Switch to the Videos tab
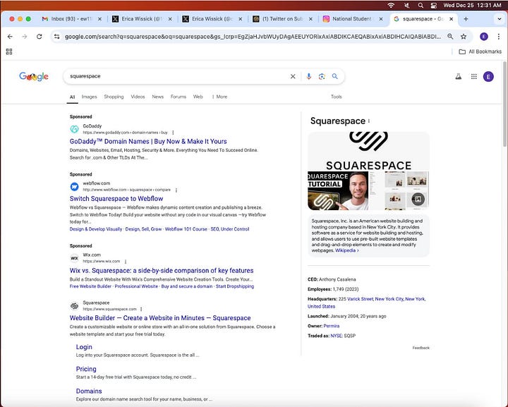Image resolution: width=508 pixels, height=407 pixels. point(138,97)
